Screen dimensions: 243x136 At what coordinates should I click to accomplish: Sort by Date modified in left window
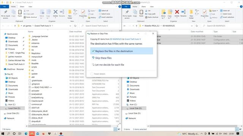(76, 32)
